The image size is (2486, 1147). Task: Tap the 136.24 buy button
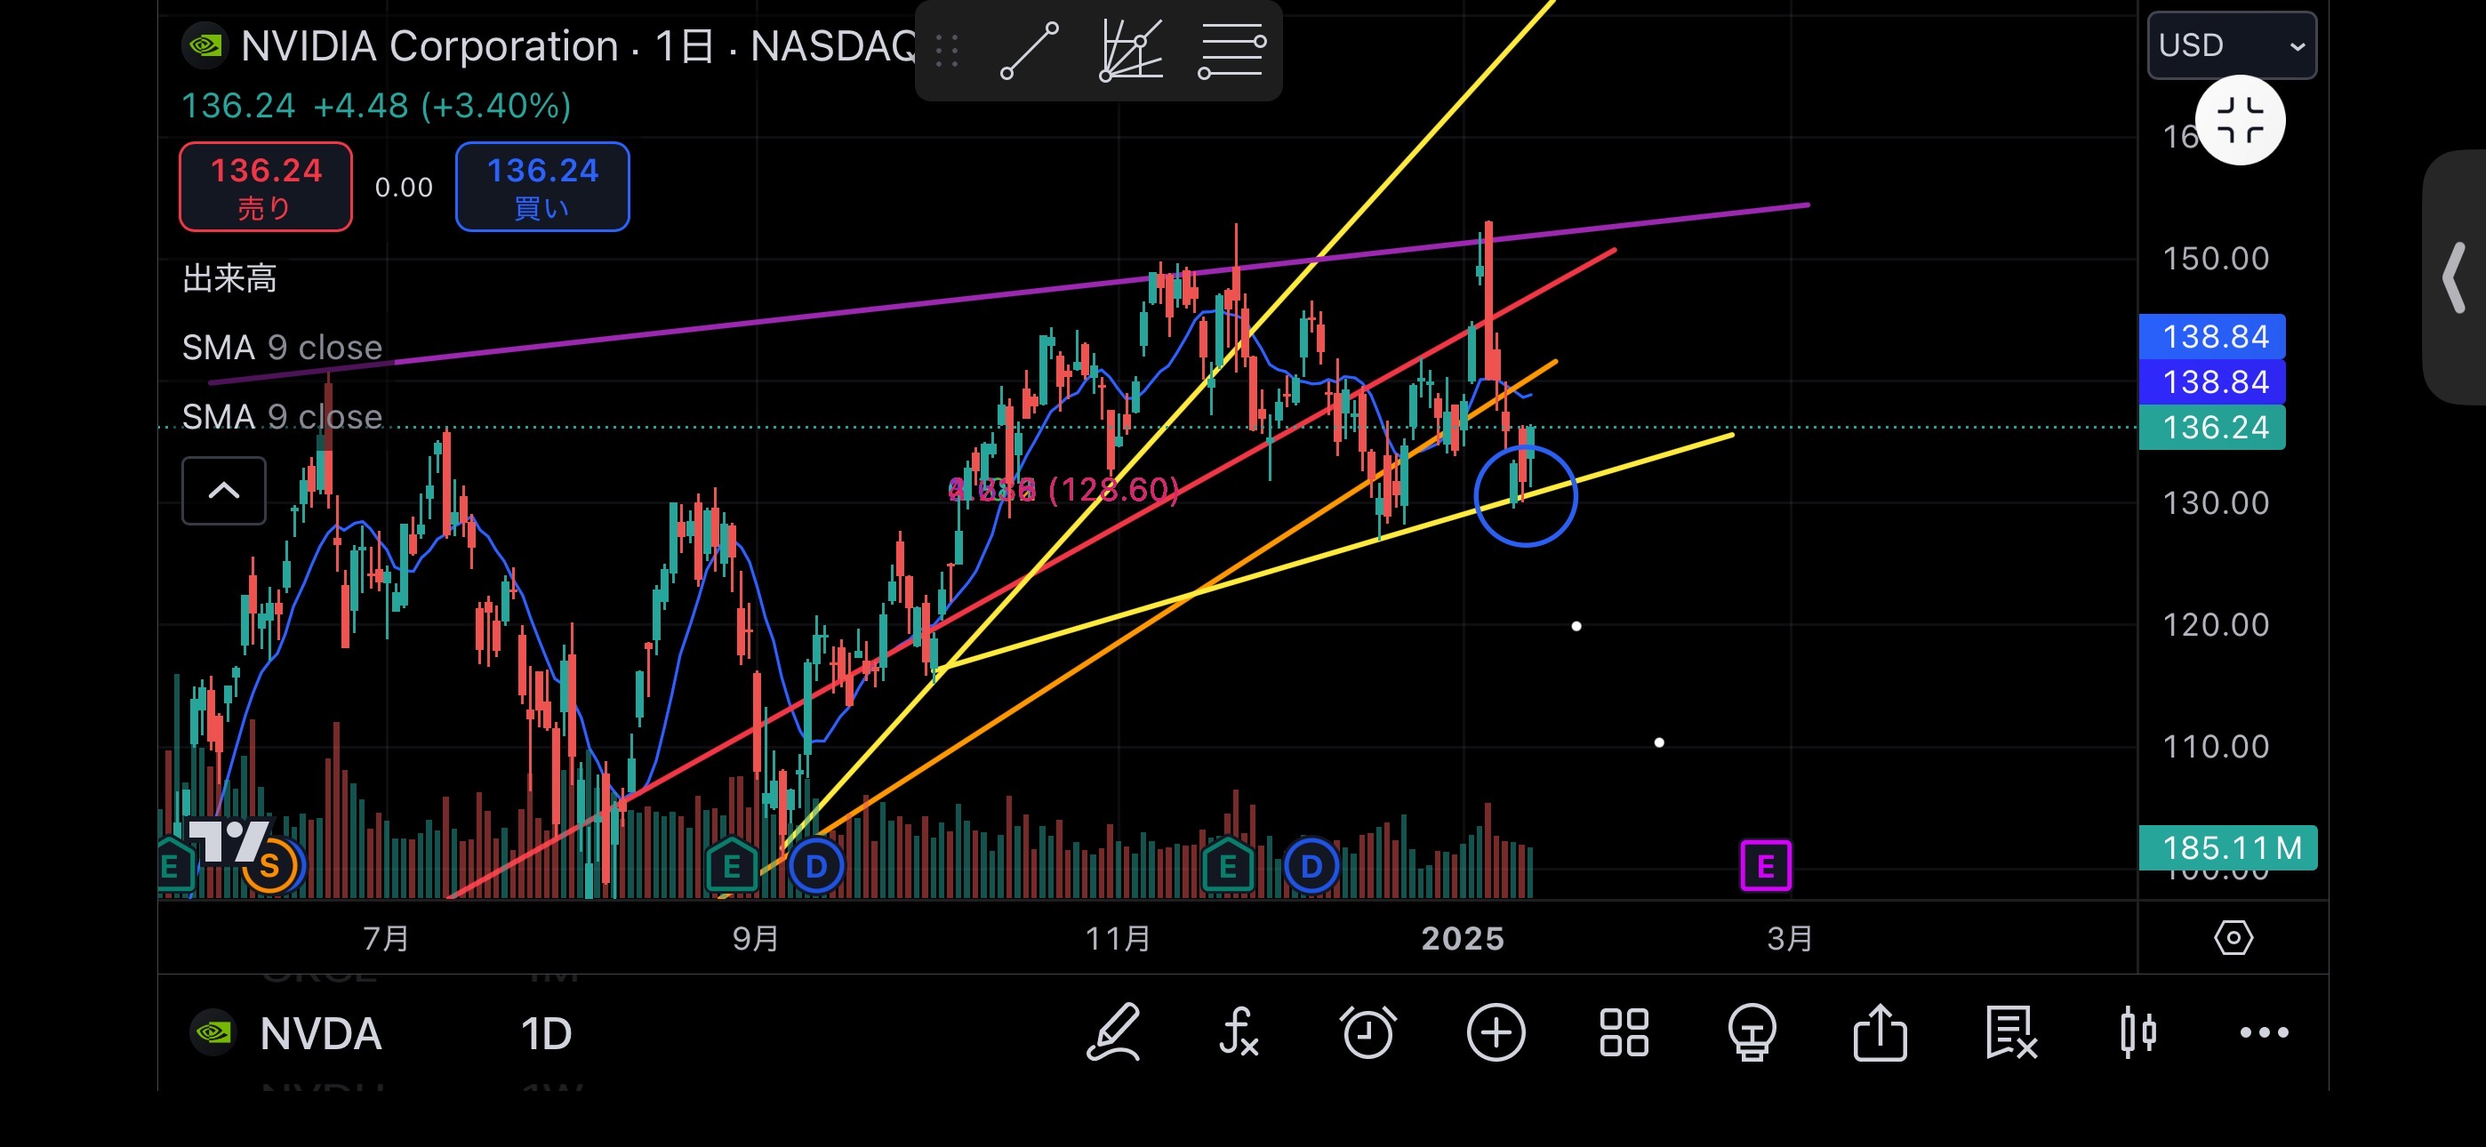coord(542,187)
